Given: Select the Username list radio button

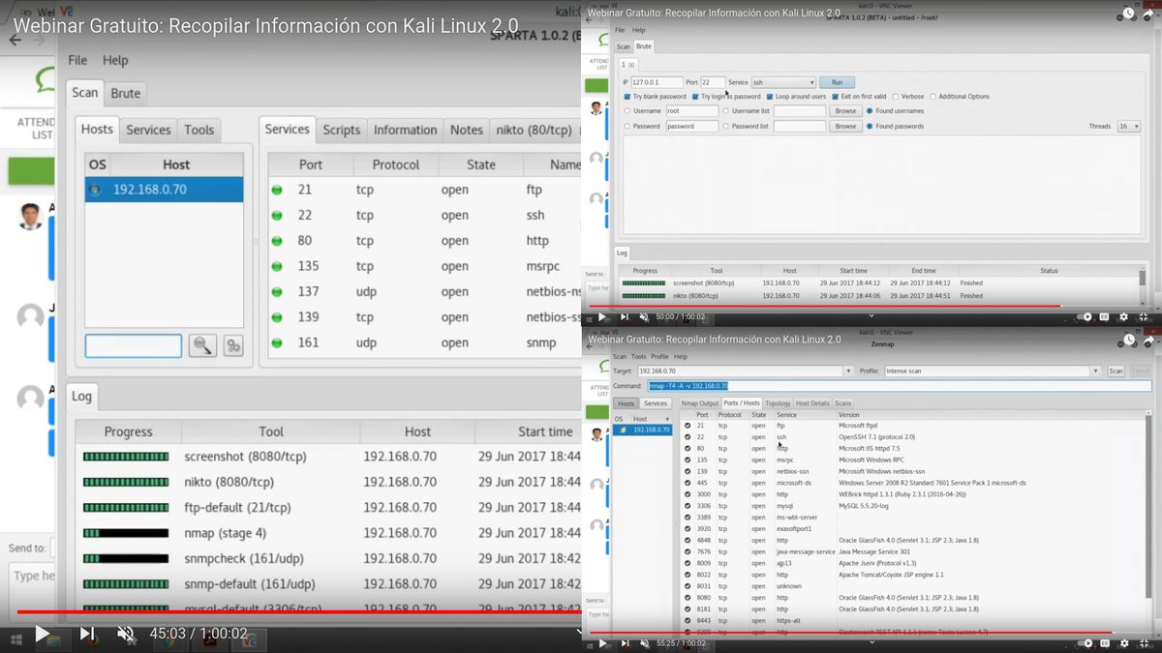Looking at the screenshot, I should pos(725,110).
